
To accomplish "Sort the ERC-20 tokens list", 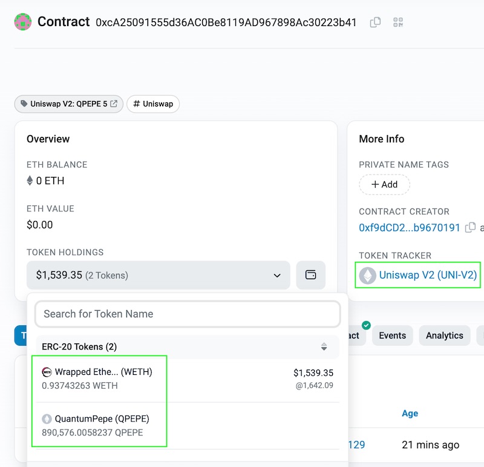I will click(324, 346).
